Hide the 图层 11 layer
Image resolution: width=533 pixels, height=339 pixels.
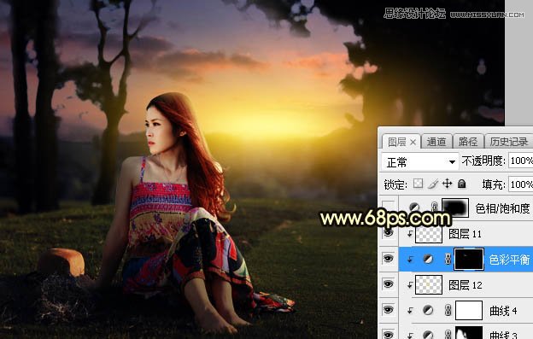(x=388, y=233)
